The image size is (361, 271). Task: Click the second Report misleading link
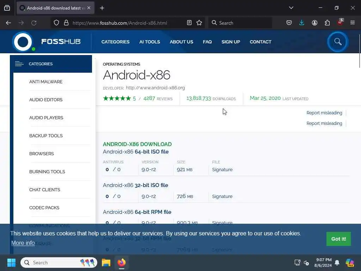(x=324, y=124)
